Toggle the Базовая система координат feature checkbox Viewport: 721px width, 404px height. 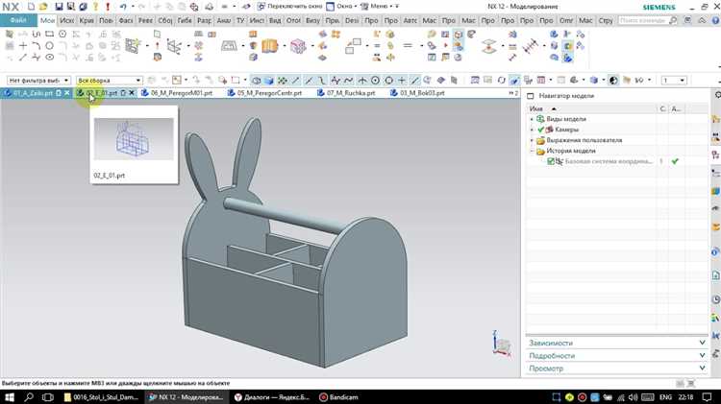coord(551,161)
